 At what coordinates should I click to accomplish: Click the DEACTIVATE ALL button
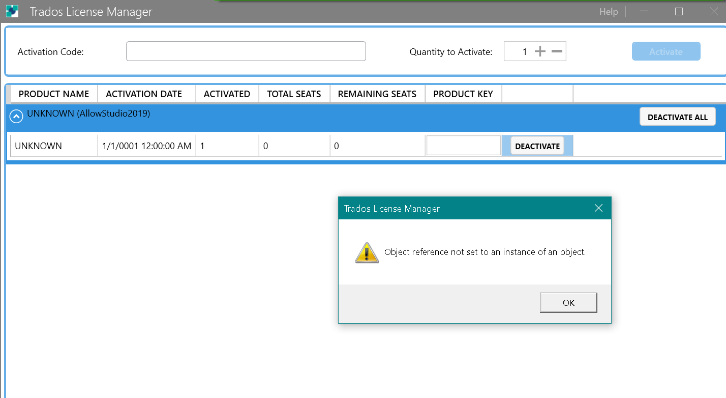point(677,117)
